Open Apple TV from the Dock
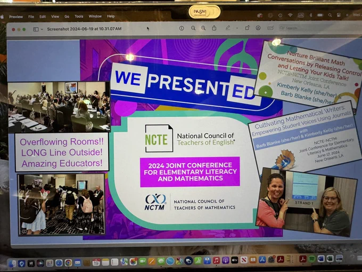Viewport: 362px width, 272px height. coord(235,260)
